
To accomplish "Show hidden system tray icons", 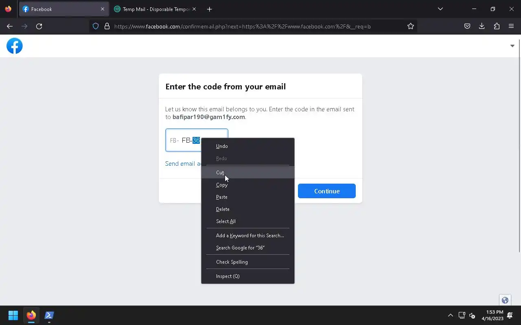I will (x=450, y=315).
